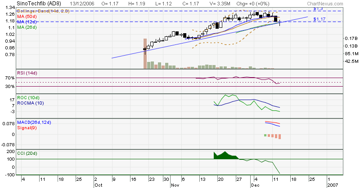Click the date label 27 on time axis
Image resolution: width=360 pixels, height=188 pixels.
239,179
